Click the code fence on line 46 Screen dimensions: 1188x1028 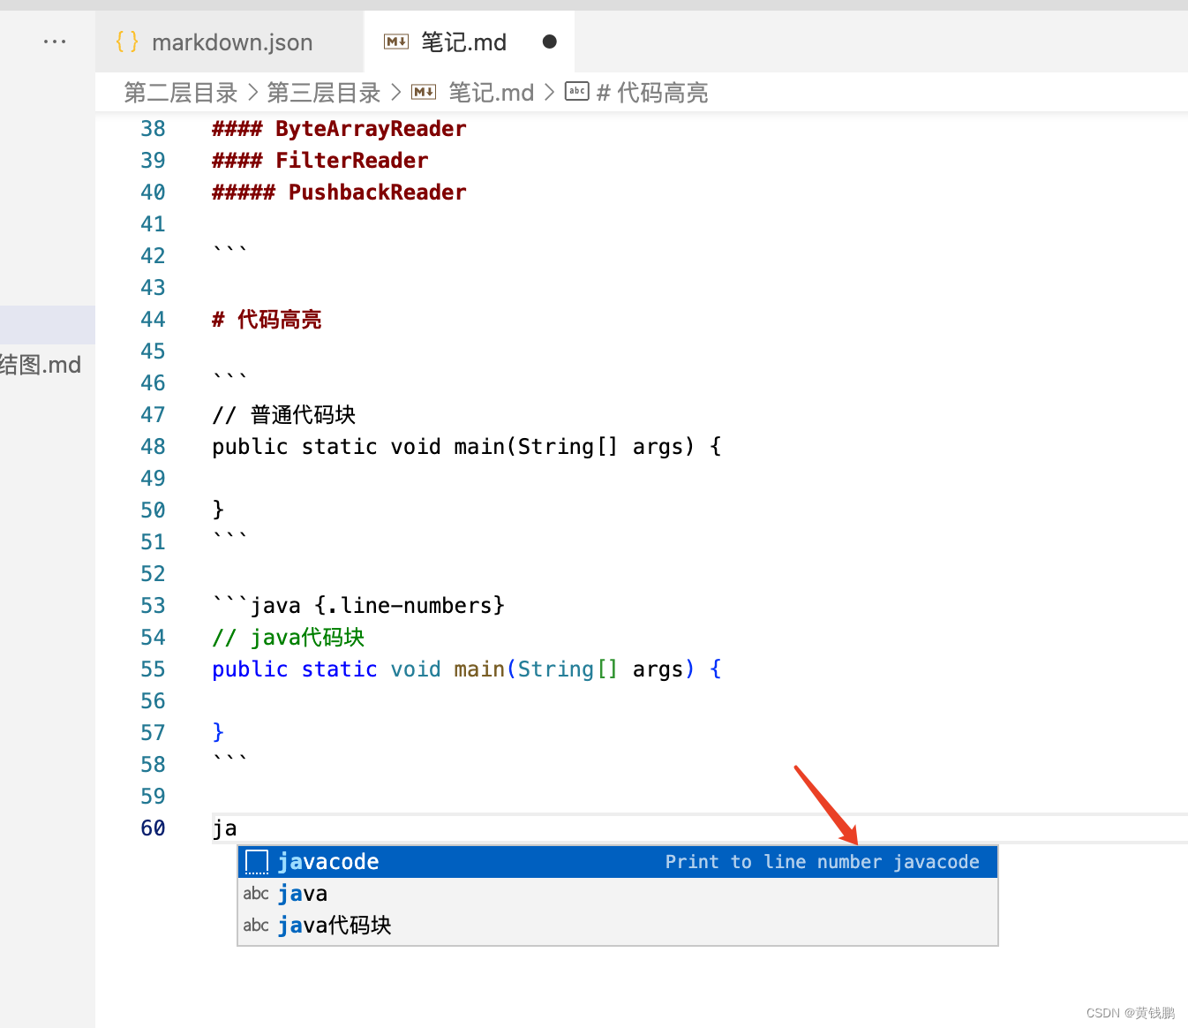230,378
